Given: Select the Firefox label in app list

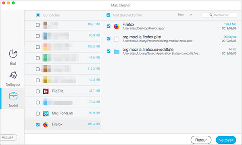Looking at the screenshot, I should [x=57, y=124].
